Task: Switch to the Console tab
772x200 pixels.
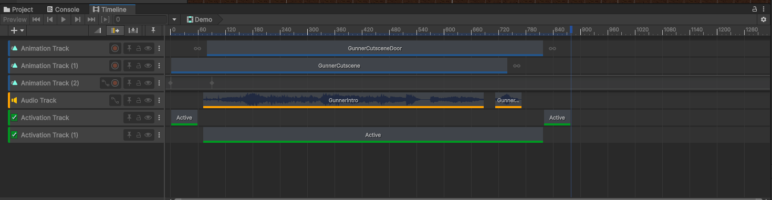Action: coord(63,9)
